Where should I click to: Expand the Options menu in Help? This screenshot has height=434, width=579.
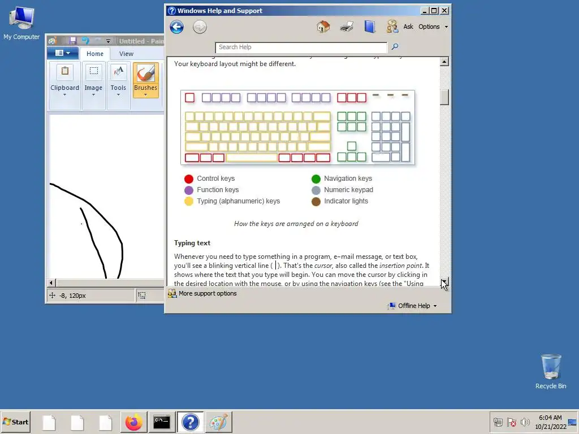433,27
